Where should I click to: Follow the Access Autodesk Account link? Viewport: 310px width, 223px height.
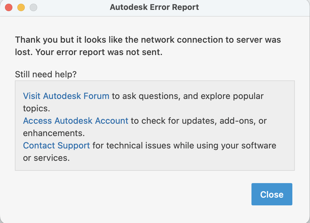coord(76,121)
